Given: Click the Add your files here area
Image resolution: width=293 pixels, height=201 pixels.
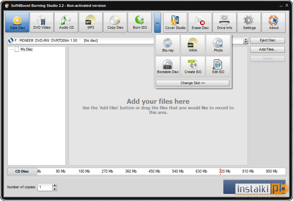Looking at the screenshot, I should tap(158, 106).
